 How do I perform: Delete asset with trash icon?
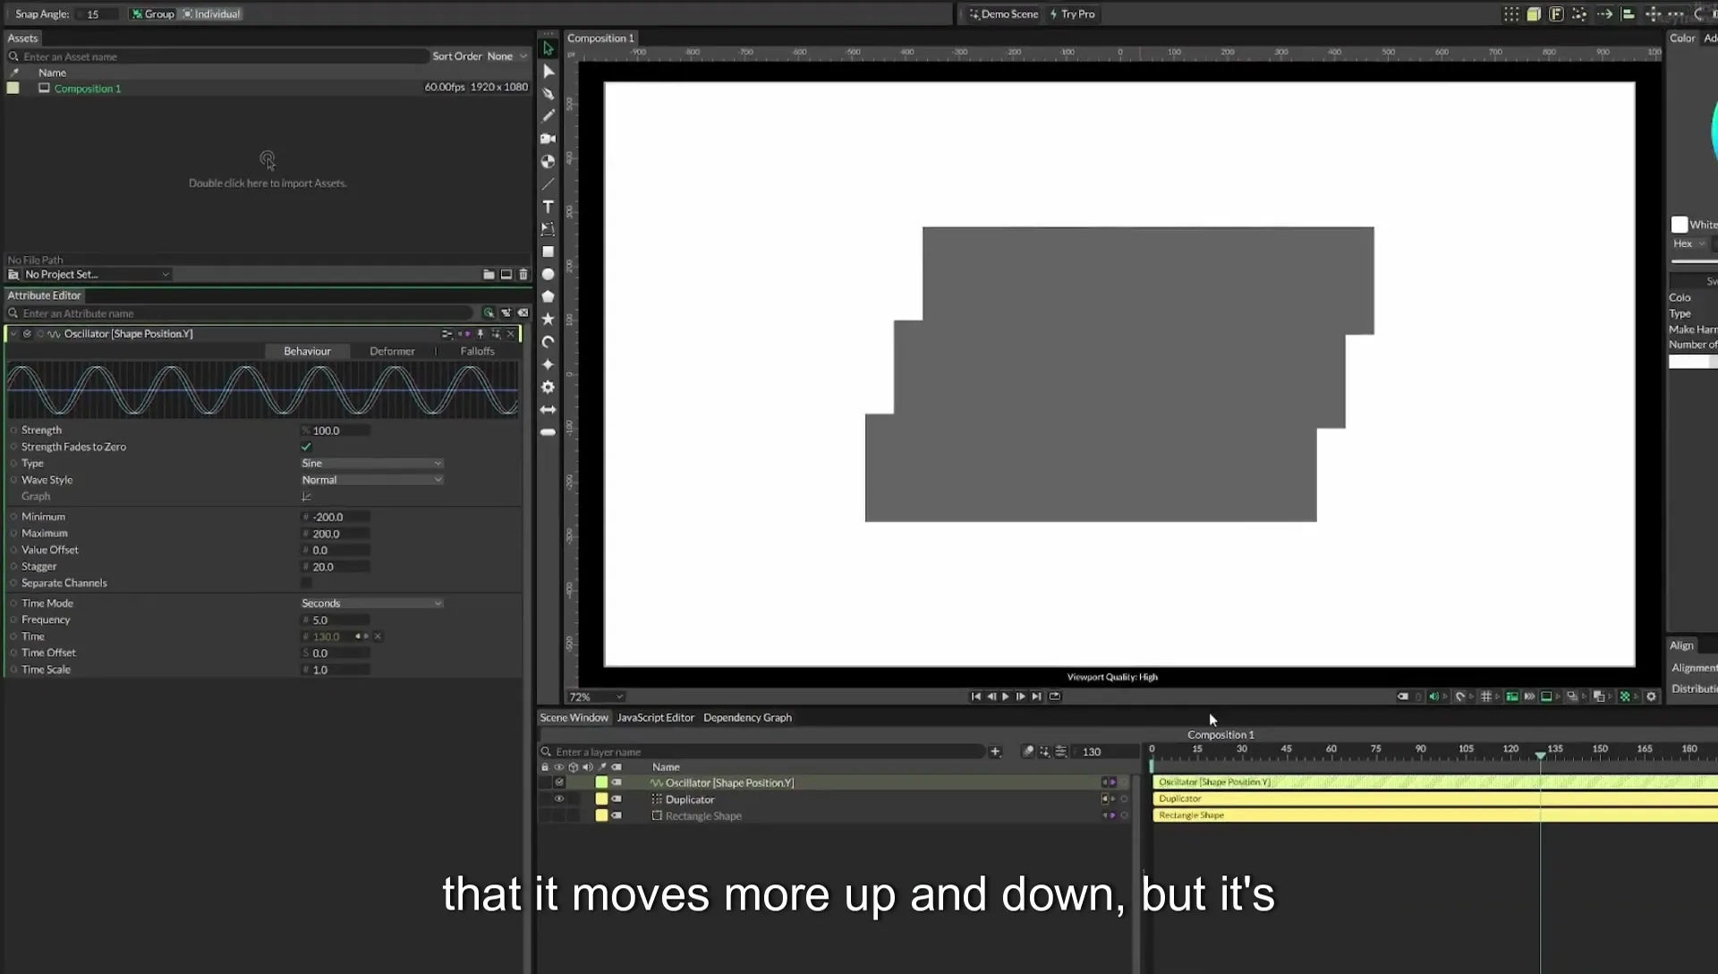pyautogui.click(x=523, y=275)
